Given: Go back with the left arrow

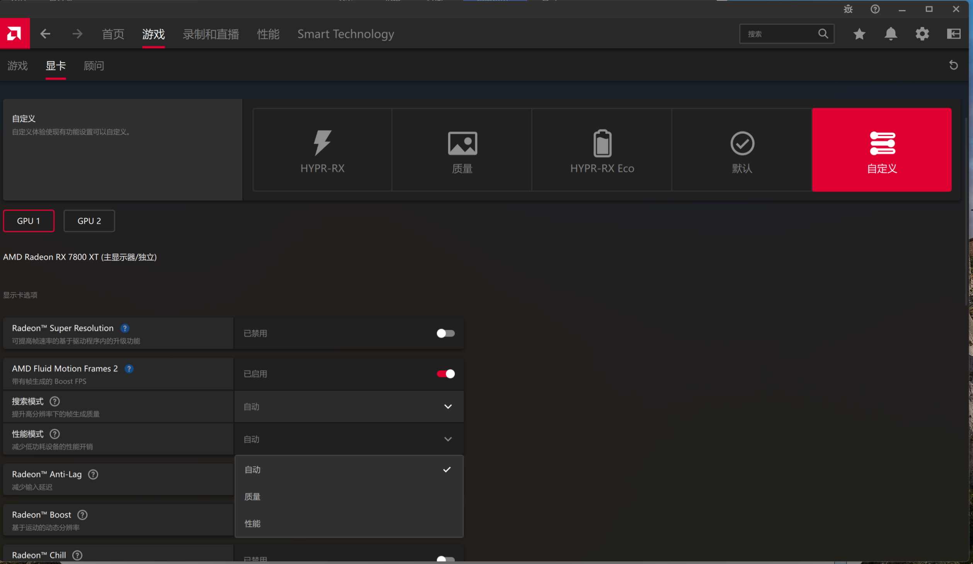Looking at the screenshot, I should (x=45, y=34).
